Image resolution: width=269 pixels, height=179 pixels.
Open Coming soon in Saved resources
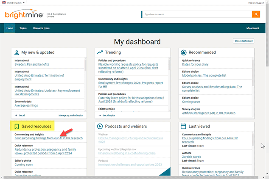coord(23,165)
